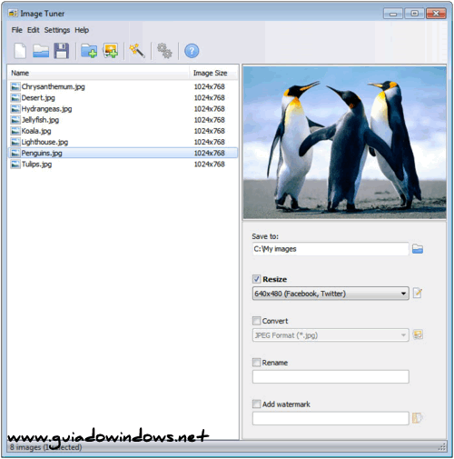The height and width of the screenshot is (459, 454).
Task: Minimize the Image Tuner window
Action: click(393, 14)
